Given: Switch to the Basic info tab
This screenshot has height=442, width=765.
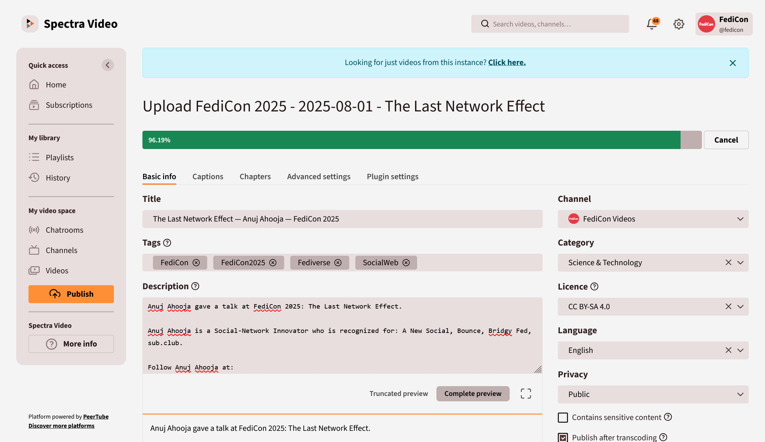Looking at the screenshot, I should point(159,176).
